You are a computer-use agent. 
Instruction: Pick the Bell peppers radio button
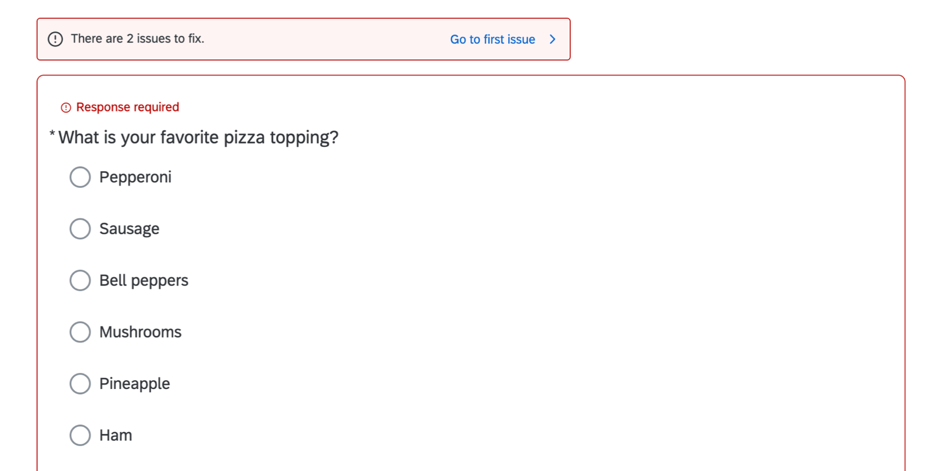point(80,280)
